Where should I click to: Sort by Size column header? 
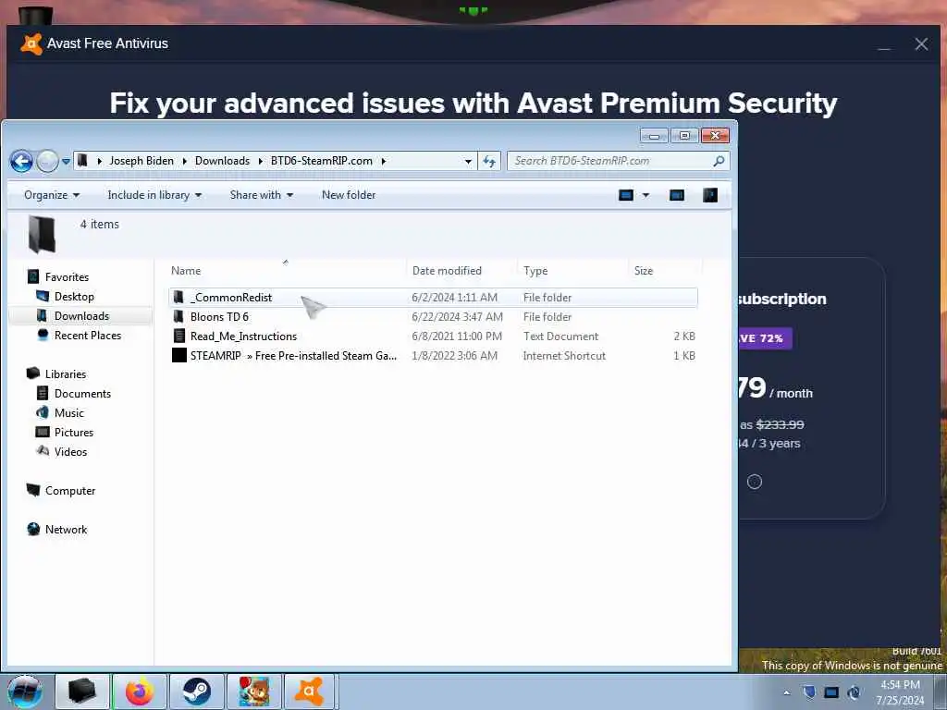click(x=664, y=271)
